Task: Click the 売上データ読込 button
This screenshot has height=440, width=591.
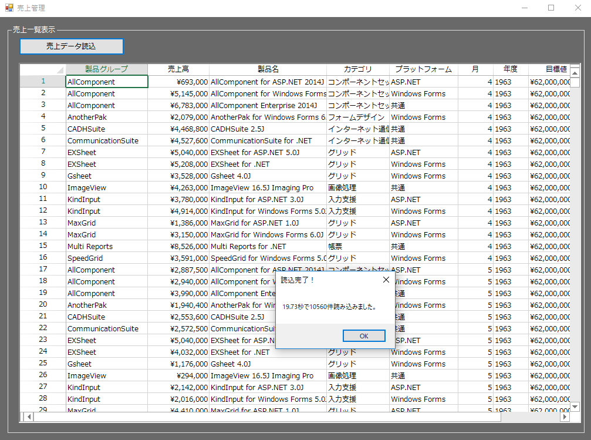Action: (71, 46)
